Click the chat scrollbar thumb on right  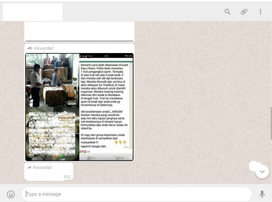click(270, 123)
